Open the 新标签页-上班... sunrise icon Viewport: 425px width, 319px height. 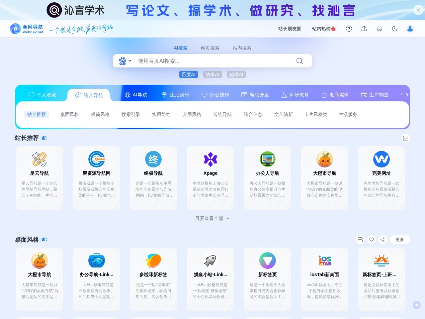382,261
